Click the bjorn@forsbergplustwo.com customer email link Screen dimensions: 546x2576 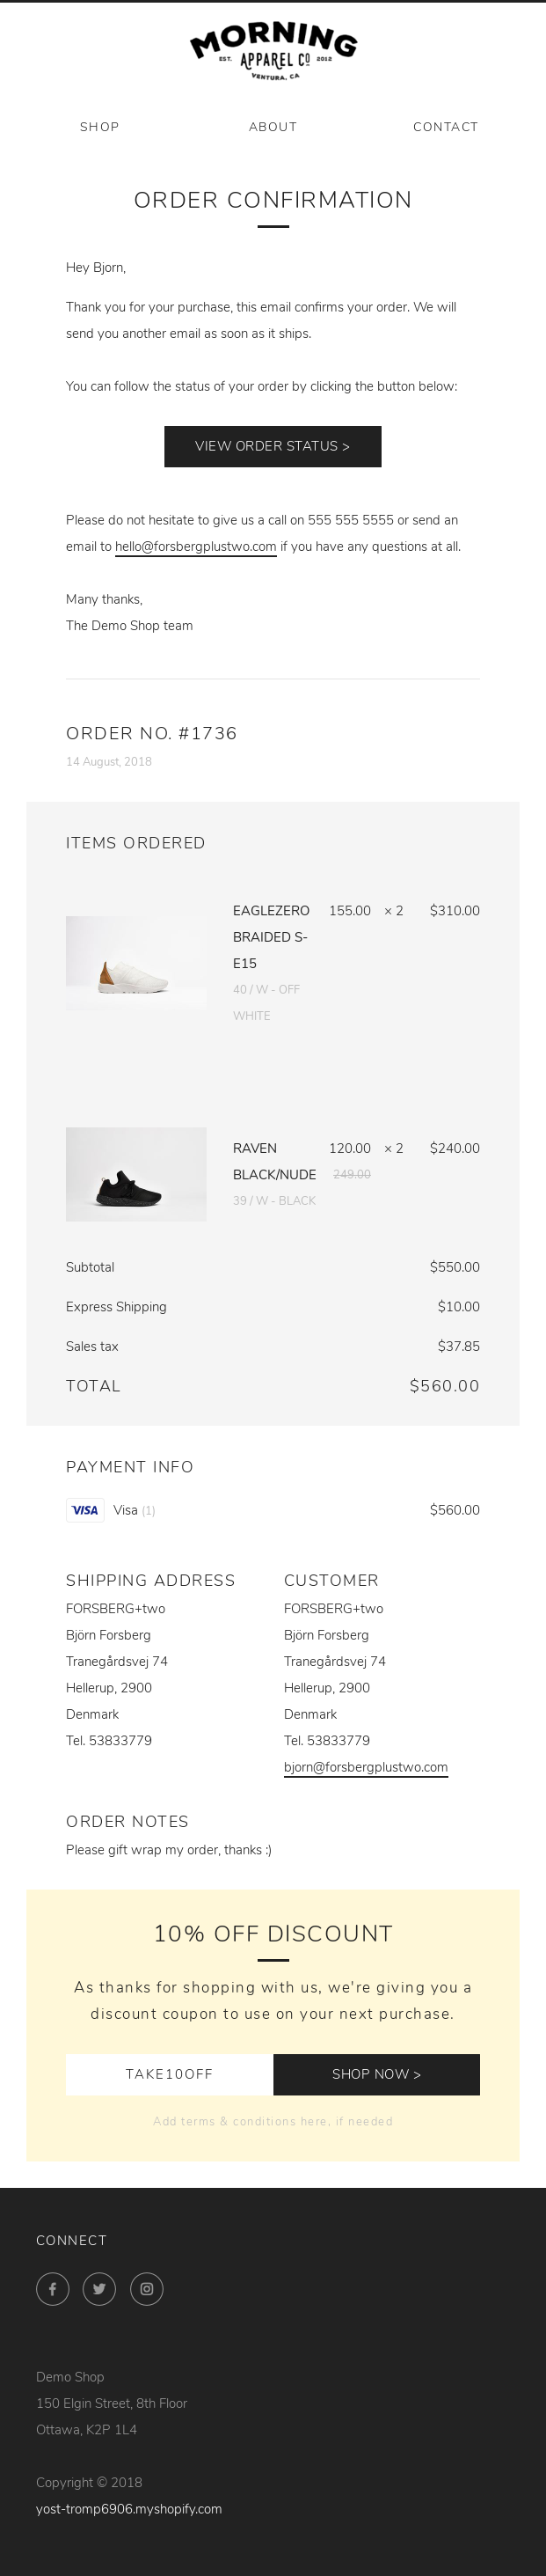tap(366, 1767)
